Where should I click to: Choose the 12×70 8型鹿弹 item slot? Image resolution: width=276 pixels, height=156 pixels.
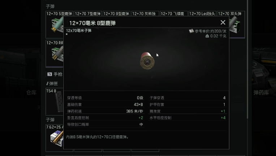tap(116, 14)
